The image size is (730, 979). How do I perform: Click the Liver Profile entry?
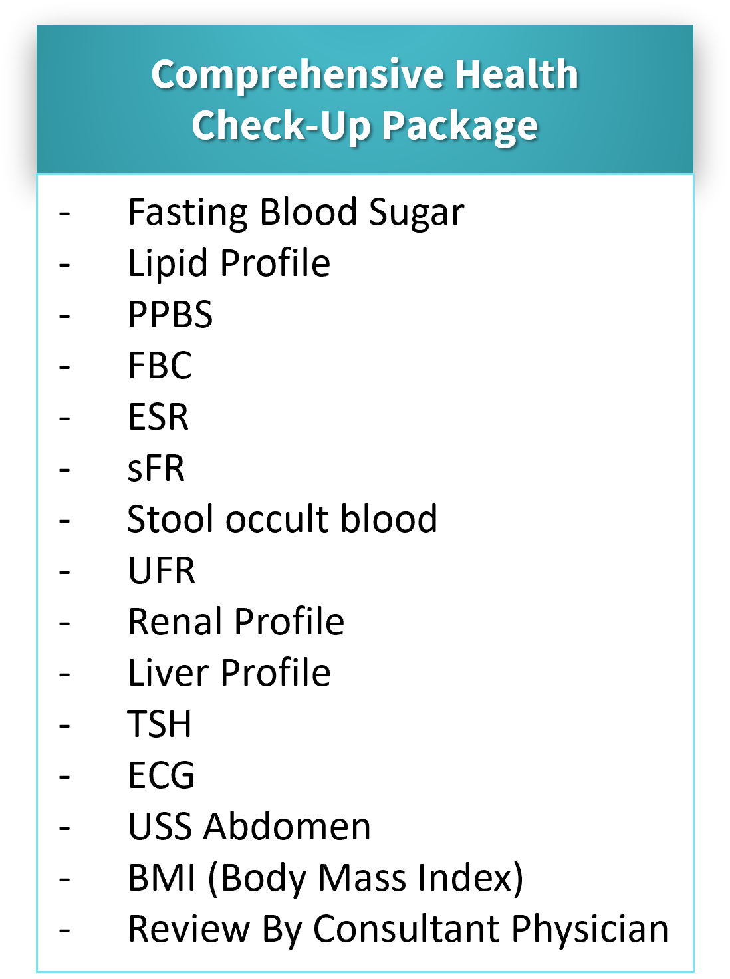pos(229,672)
